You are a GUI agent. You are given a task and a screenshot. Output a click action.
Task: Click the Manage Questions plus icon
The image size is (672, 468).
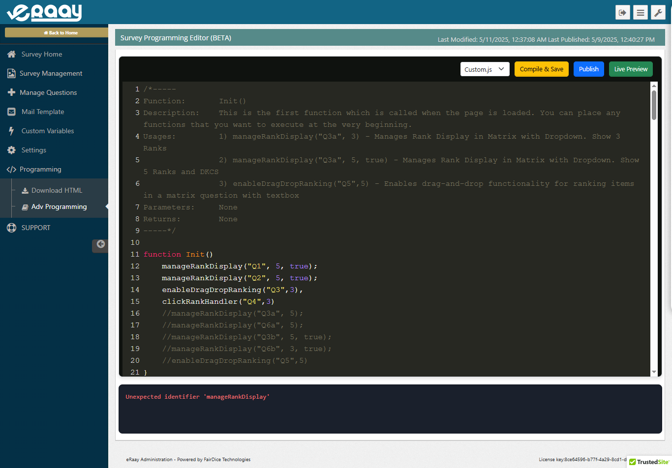point(11,92)
